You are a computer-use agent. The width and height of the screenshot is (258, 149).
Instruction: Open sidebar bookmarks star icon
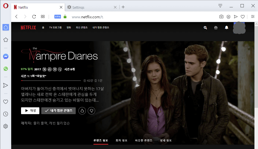pyautogui.click(x=6, y=40)
